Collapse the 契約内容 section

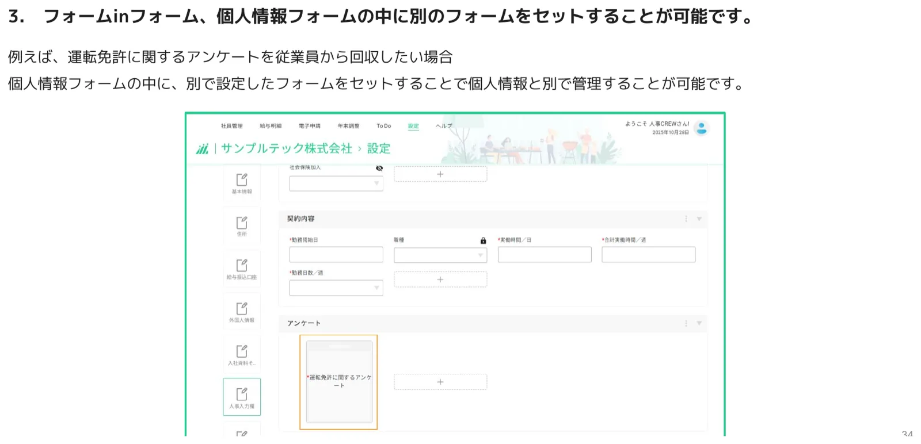(699, 219)
